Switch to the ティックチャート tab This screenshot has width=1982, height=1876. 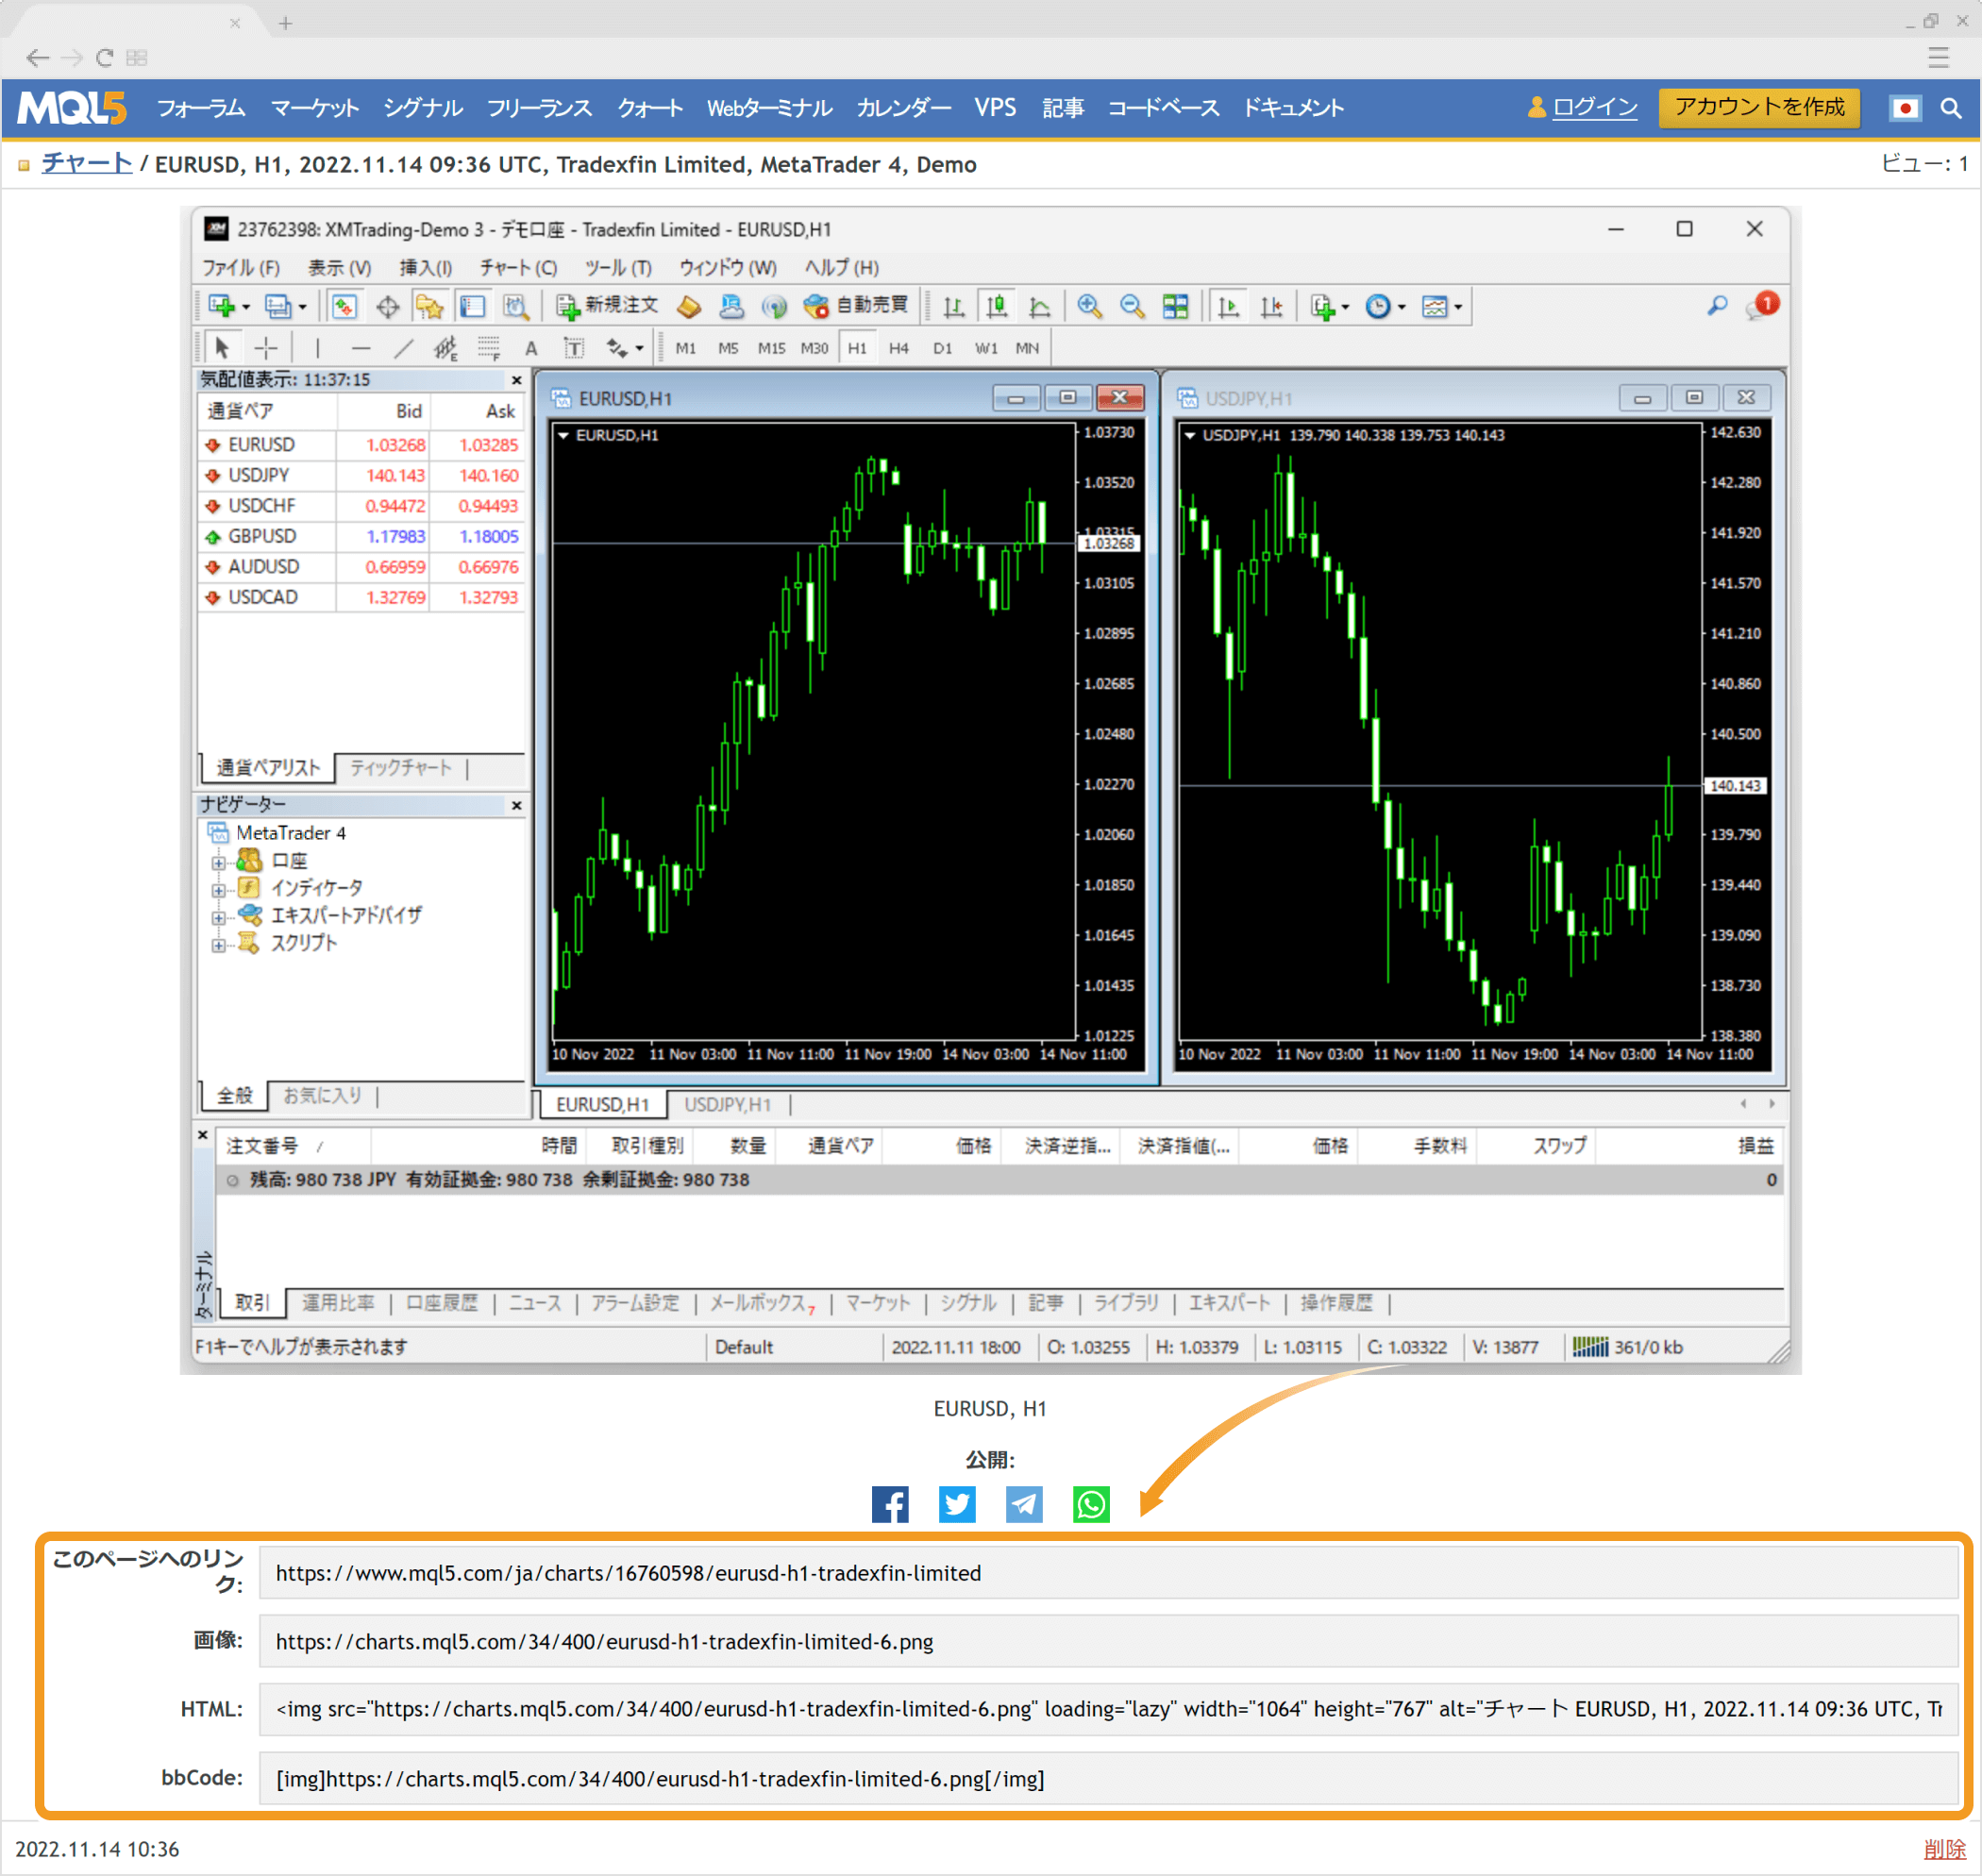pos(401,768)
